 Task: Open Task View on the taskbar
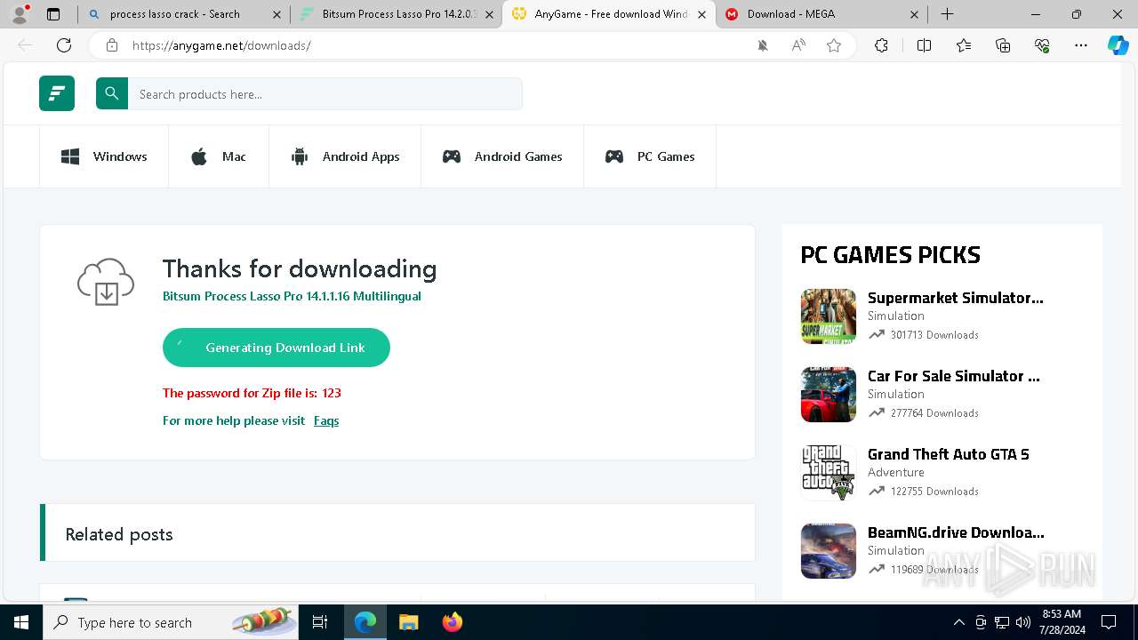tap(321, 622)
